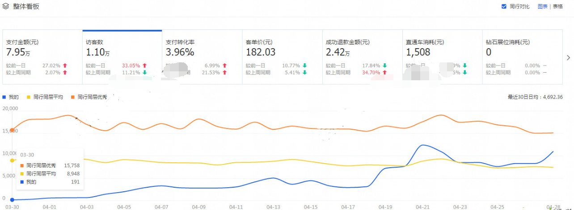Click the 整体看板 layers icon
The image size is (574, 210).
coord(6,7)
